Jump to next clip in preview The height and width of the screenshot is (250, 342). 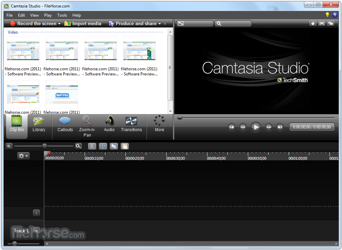(x=280, y=127)
